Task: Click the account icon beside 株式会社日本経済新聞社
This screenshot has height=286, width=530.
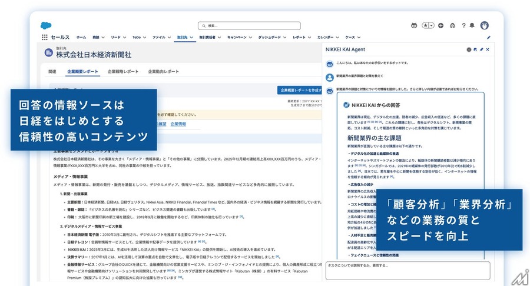Action: tap(49, 53)
